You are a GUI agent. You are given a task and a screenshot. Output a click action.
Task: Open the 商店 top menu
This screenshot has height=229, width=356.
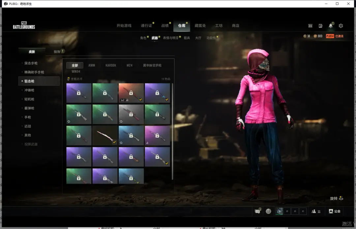pyautogui.click(x=235, y=26)
